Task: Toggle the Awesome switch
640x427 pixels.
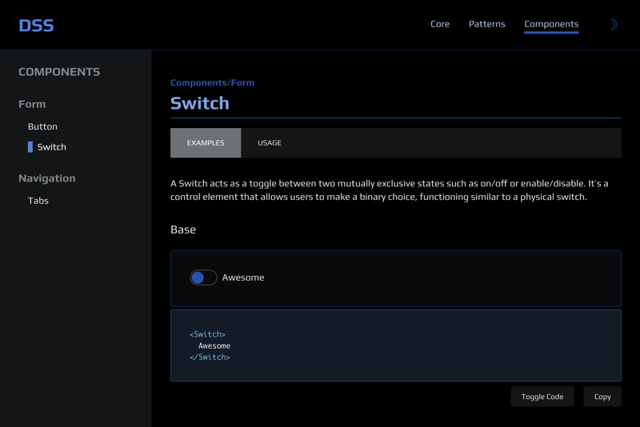Action: (x=203, y=277)
